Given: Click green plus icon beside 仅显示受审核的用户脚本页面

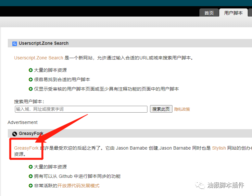Looking at the screenshot, I should [31, 89].
